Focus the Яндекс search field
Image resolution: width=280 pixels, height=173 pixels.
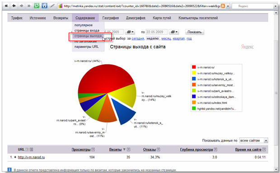pos(253,6)
